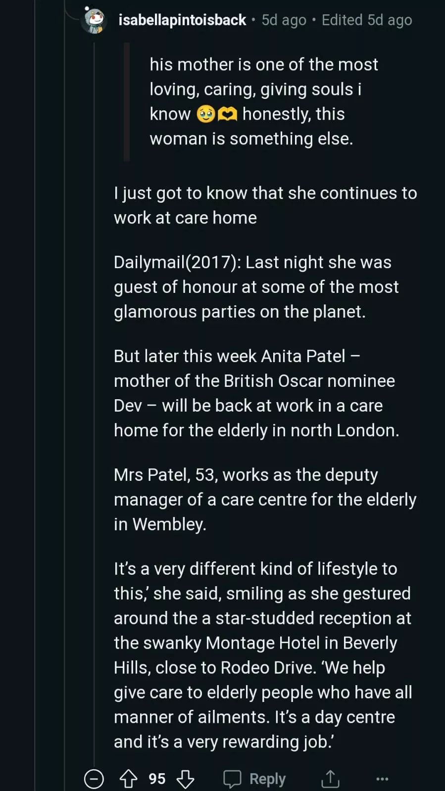The width and height of the screenshot is (445, 791).
Task: Tap the "Dailymail(2017)" paragraph
Action: click(x=256, y=287)
